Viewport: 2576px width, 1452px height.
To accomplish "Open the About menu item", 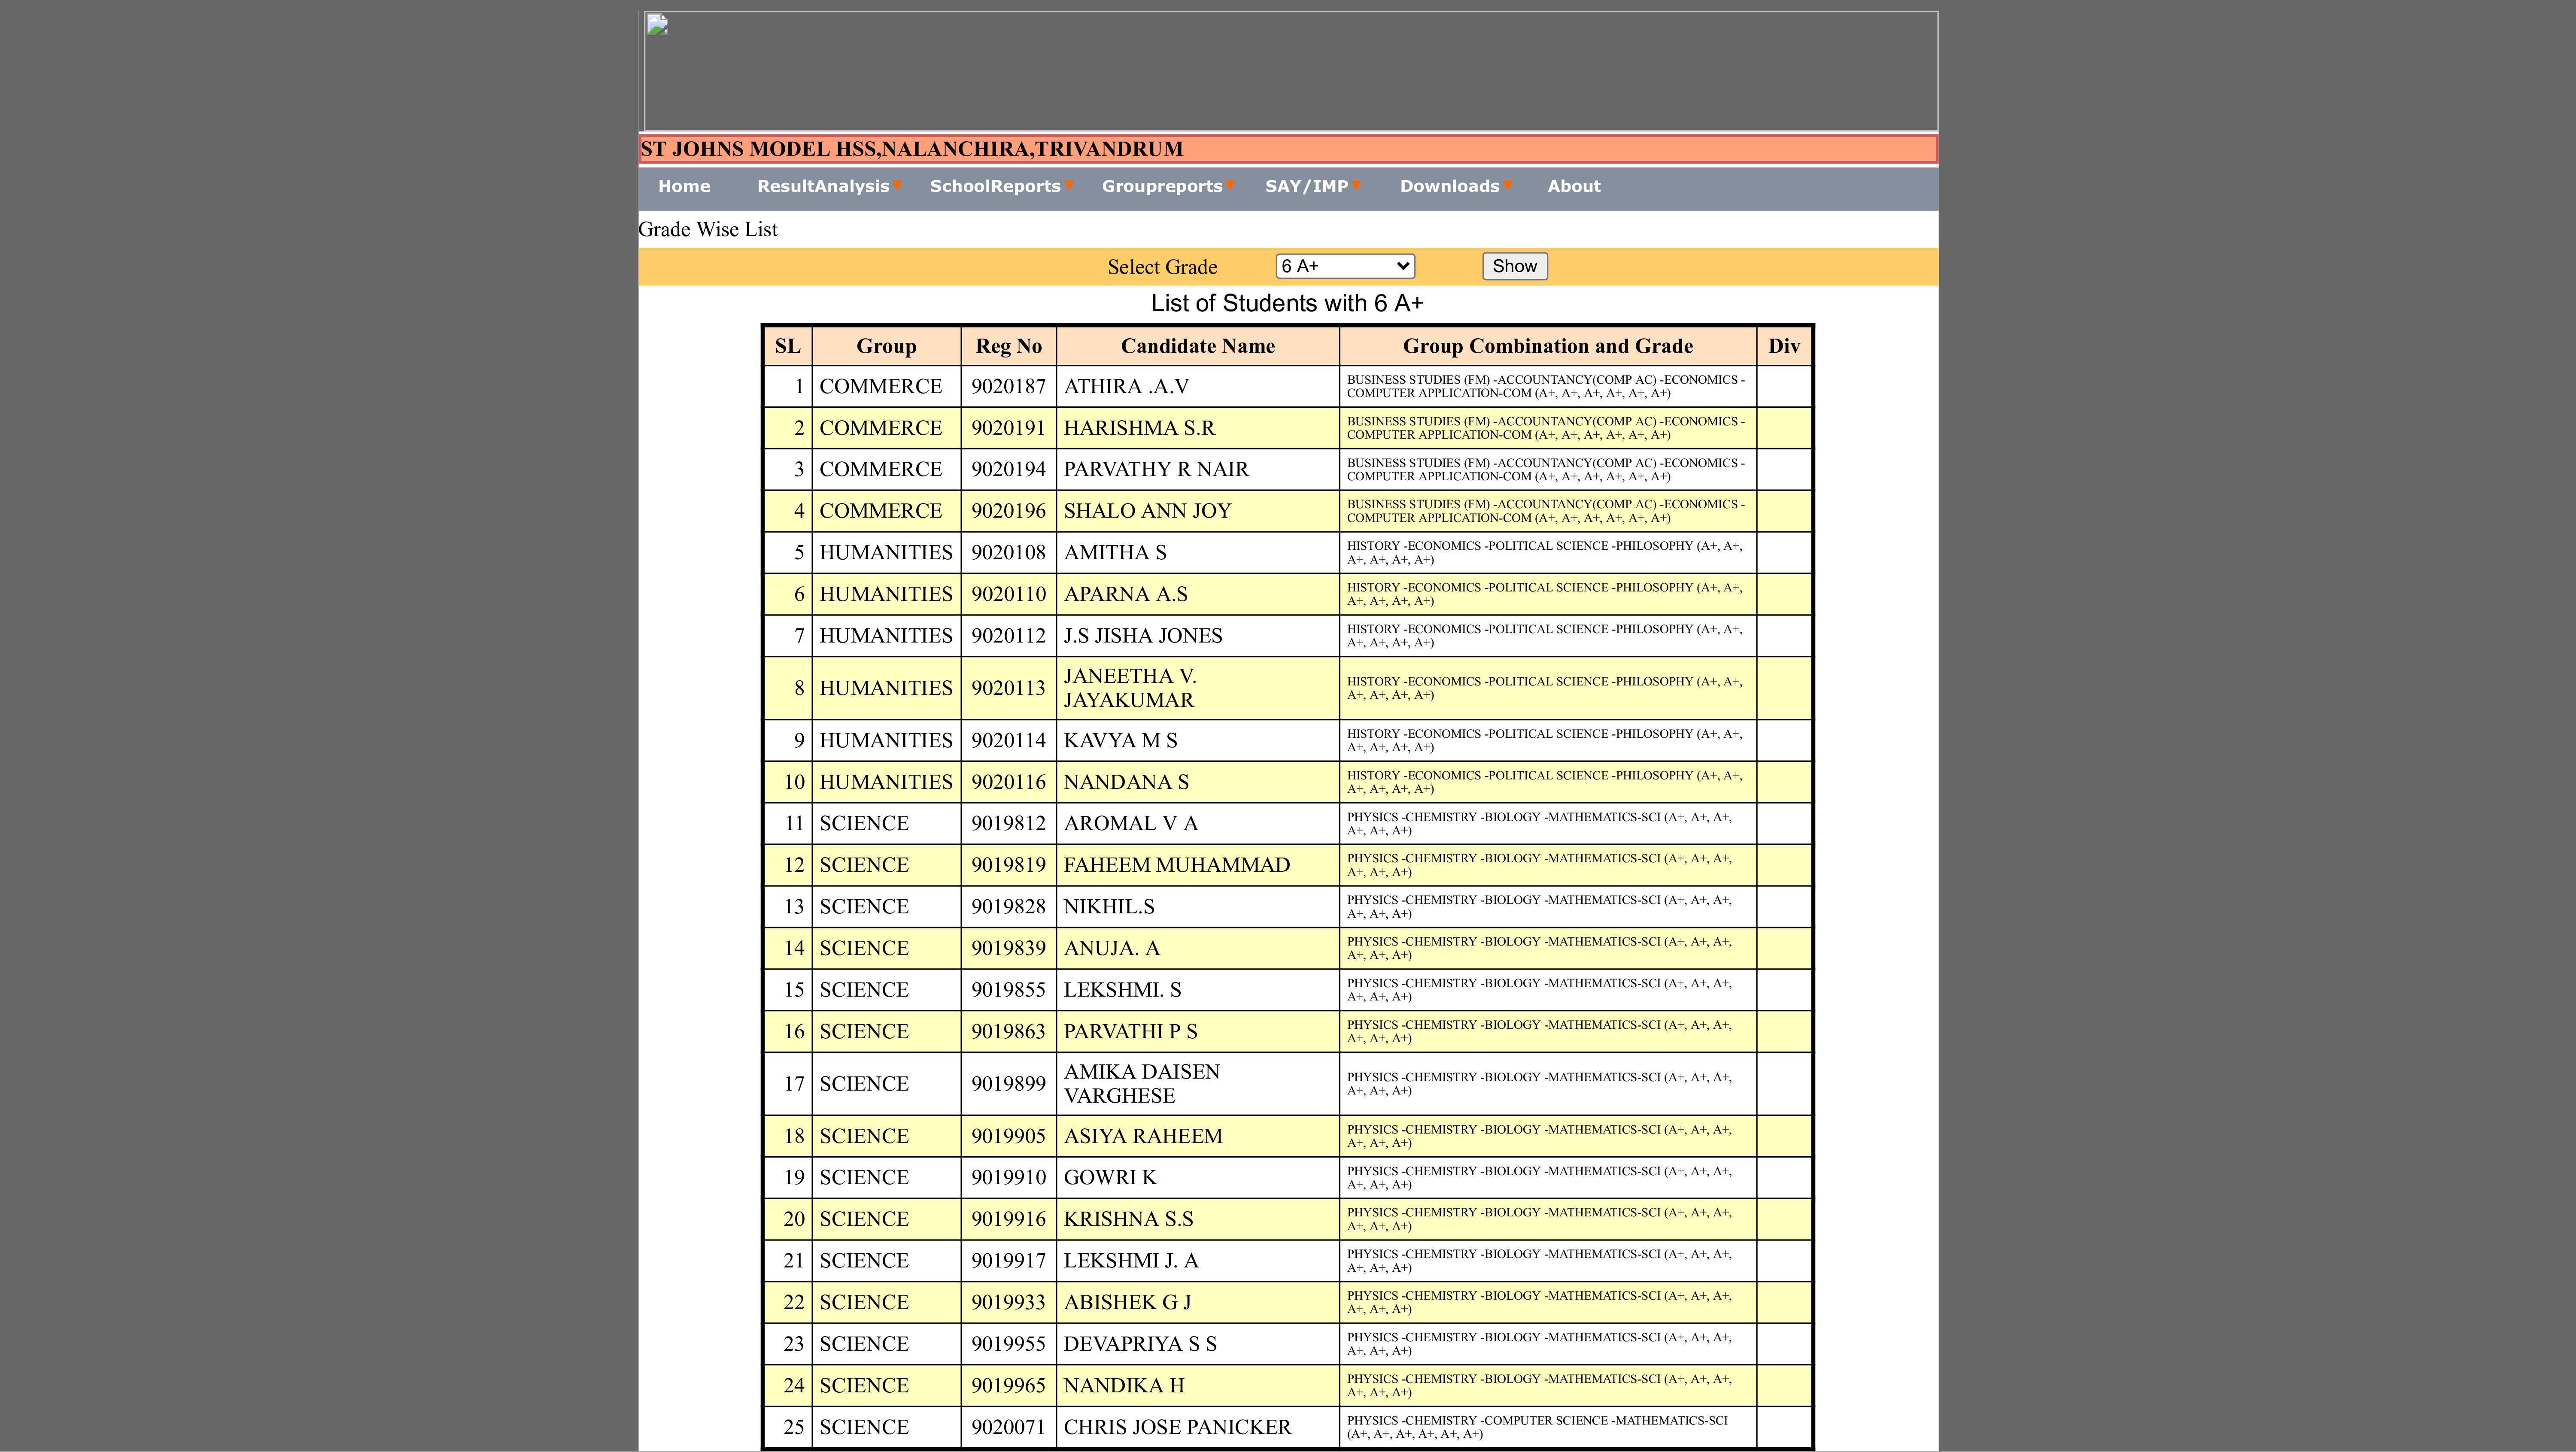I will (1574, 186).
